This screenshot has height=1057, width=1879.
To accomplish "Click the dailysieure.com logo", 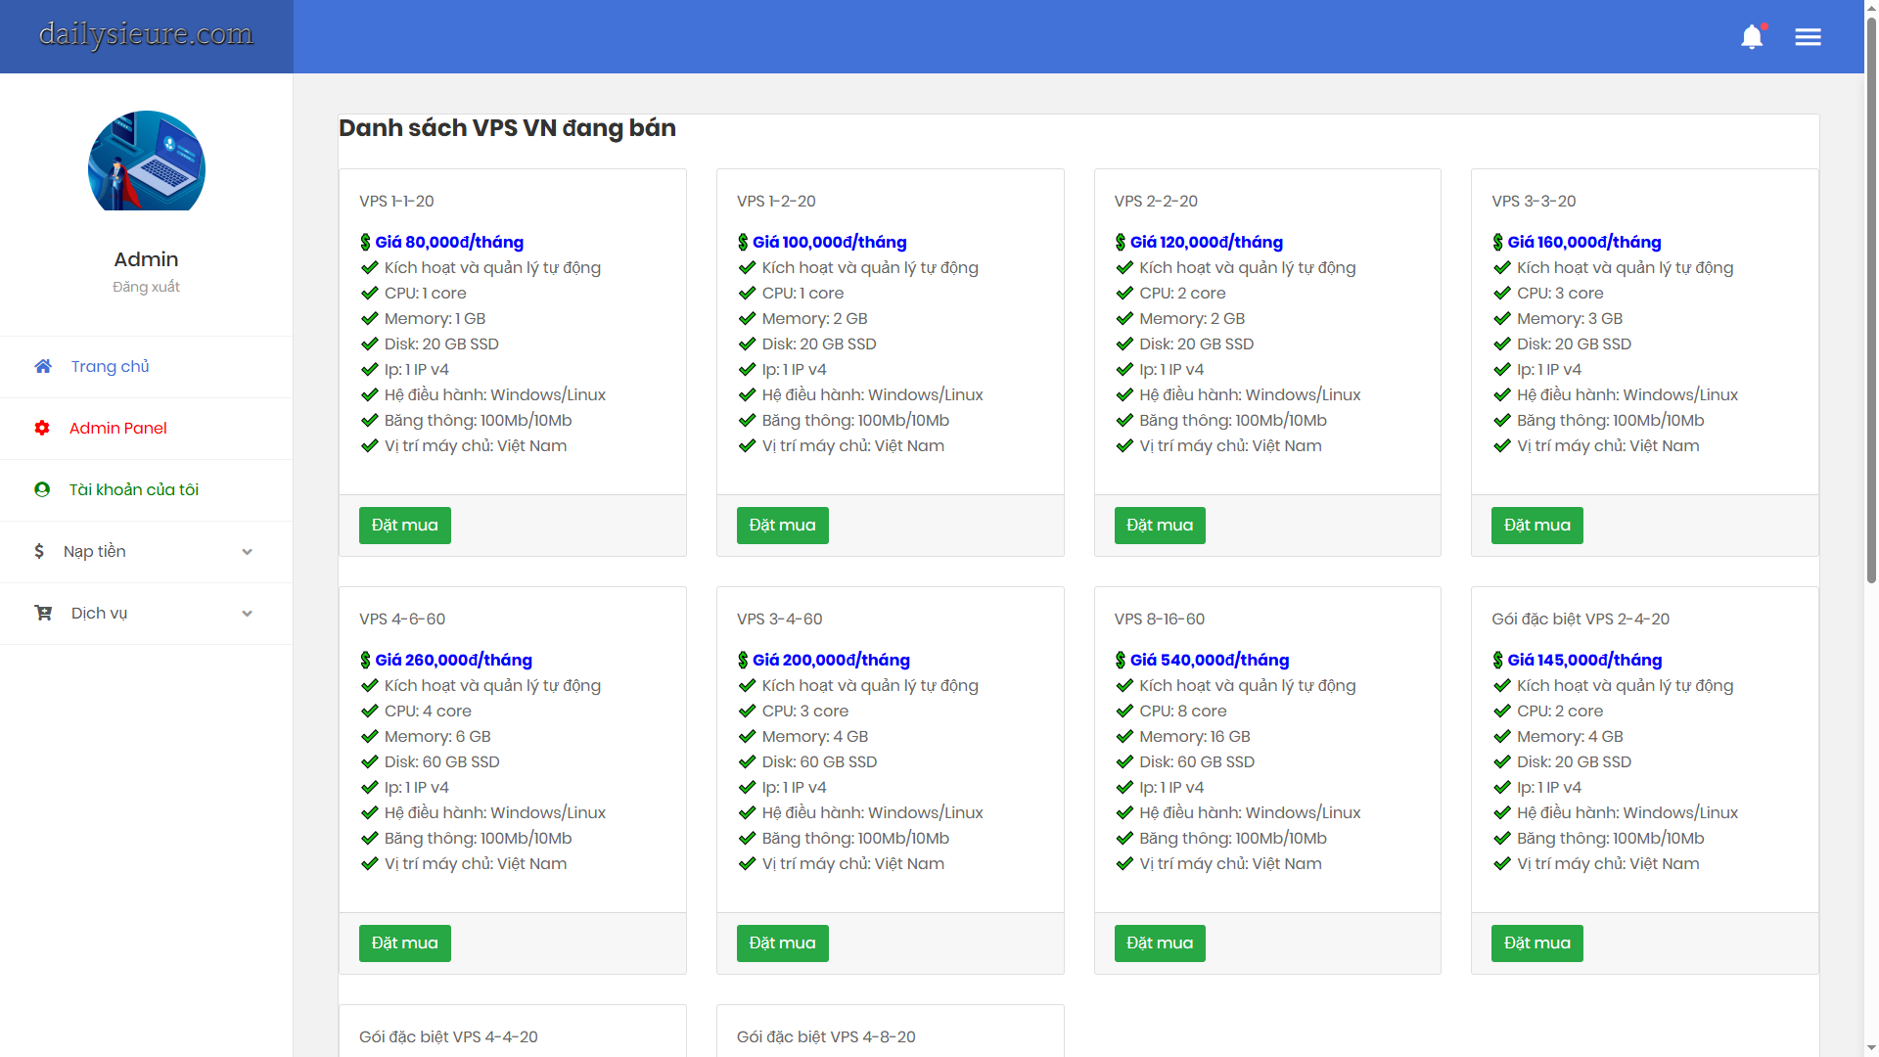I will coord(146,35).
